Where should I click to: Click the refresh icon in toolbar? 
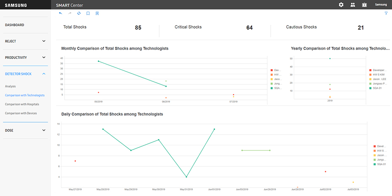click(79, 13)
